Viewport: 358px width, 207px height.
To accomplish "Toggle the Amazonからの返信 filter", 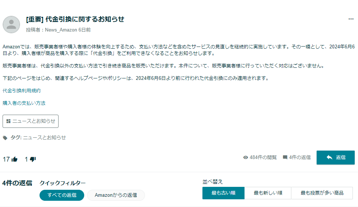I will pos(116,195).
